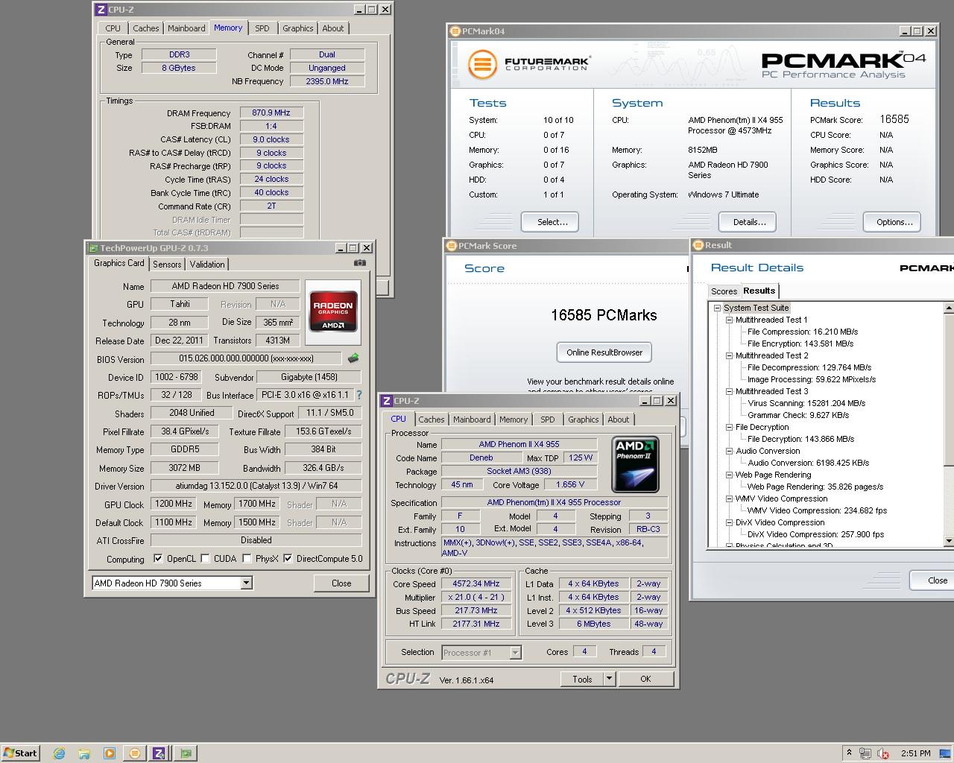Click the Tools button in CPU-Z
The width and height of the screenshot is (954, 763).
tap(582, 679)
